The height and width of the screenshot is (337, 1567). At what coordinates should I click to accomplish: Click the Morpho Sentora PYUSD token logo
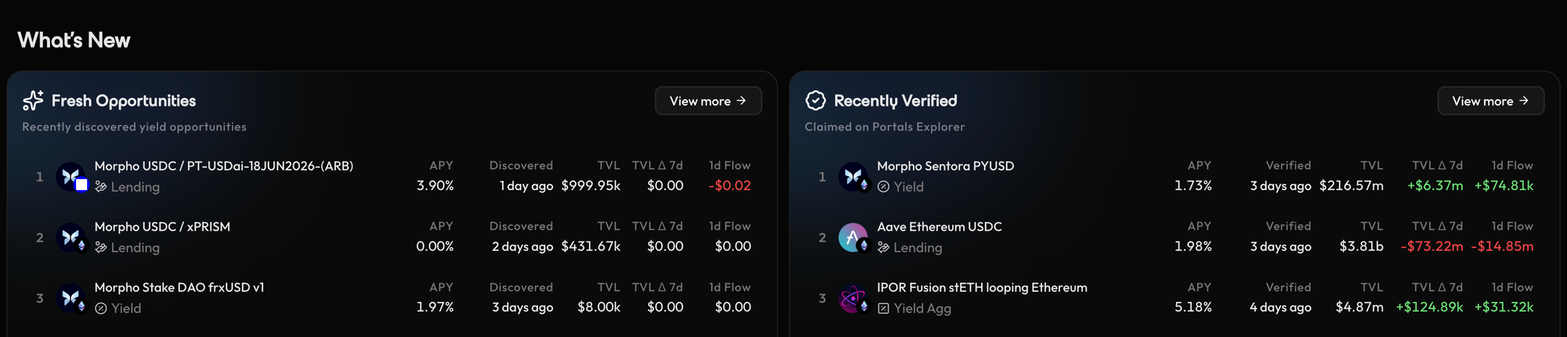point(852,176)
